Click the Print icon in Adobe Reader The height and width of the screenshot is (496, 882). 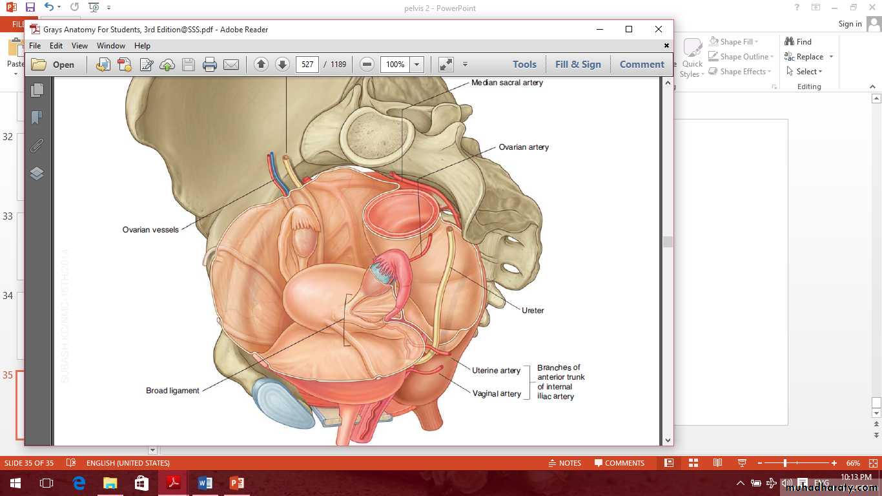tap(209, 65)
